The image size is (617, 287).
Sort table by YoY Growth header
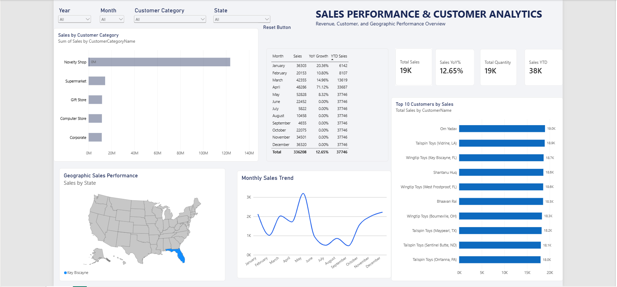coord(318,56)
